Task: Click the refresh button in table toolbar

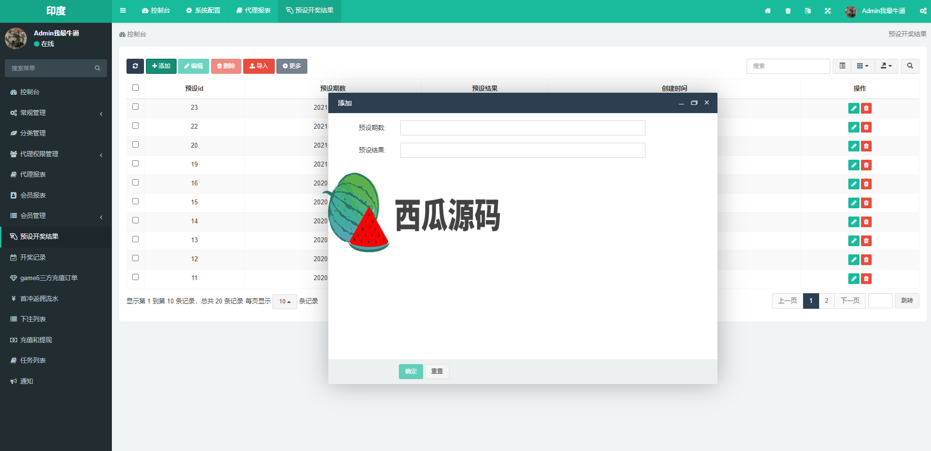Action: pos(135,66)
